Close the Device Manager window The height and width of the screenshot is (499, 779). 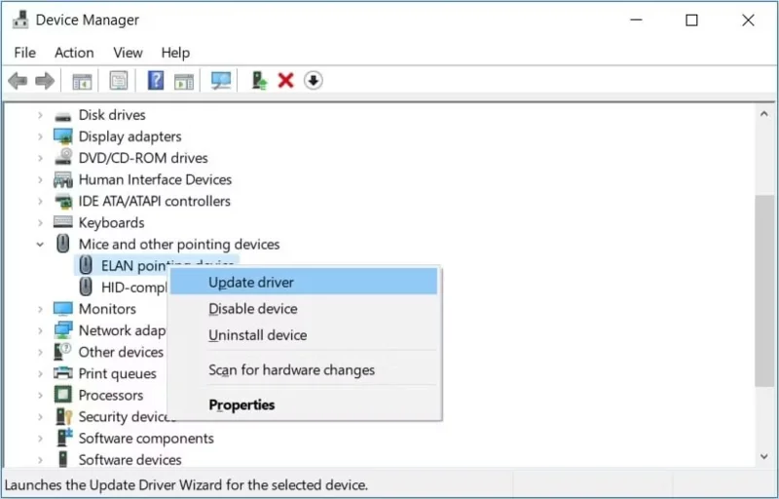[x=748, y=19]
